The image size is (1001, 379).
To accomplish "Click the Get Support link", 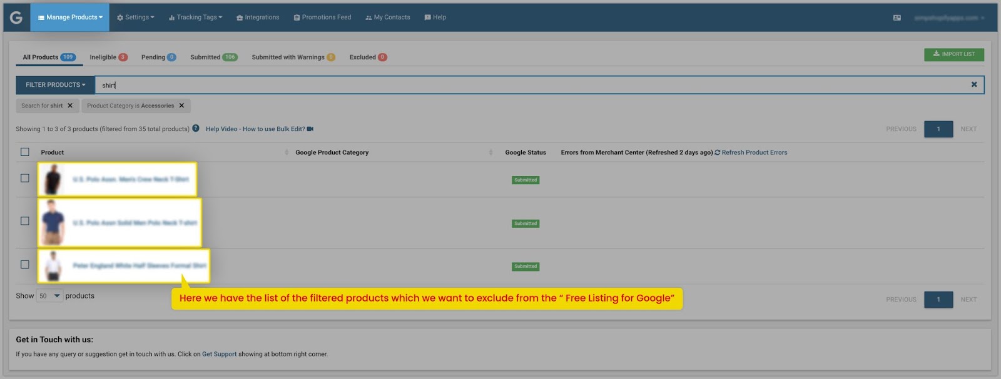I will (x=219, y=354).
